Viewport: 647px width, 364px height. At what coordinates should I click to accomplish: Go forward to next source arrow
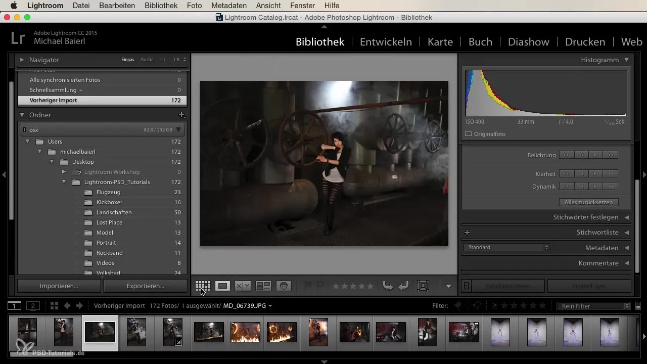coord(79,305)
